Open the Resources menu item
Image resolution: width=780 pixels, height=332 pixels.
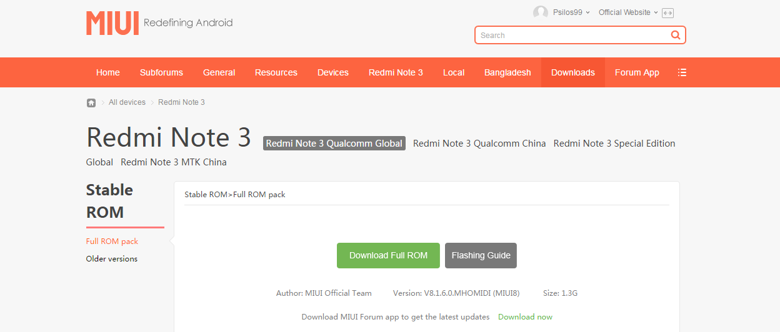(276, 72)
